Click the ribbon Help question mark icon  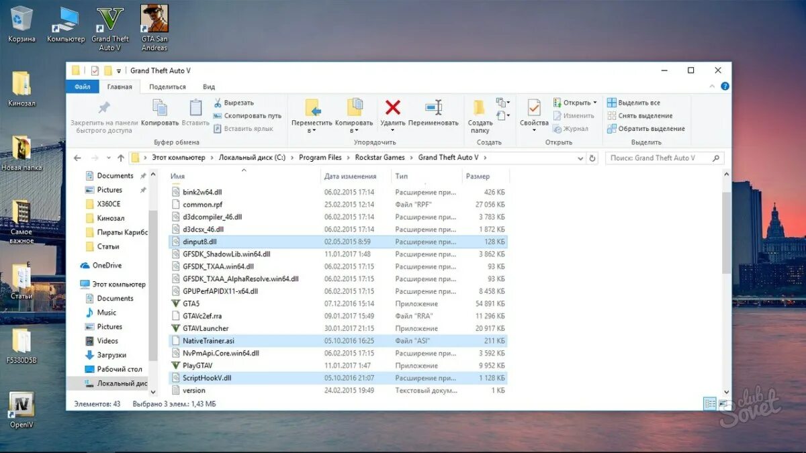725,87
